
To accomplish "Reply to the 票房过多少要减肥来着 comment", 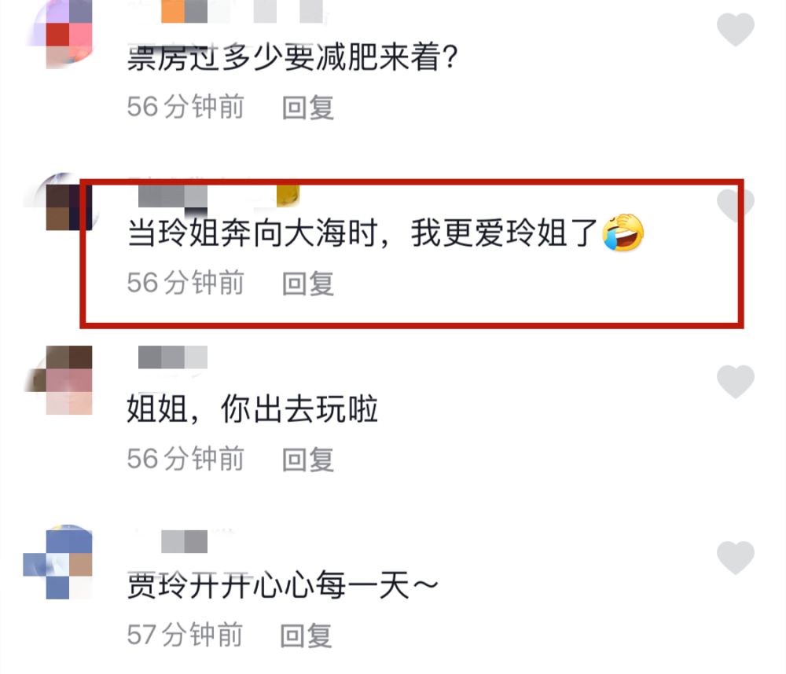I will pos(308,108).
